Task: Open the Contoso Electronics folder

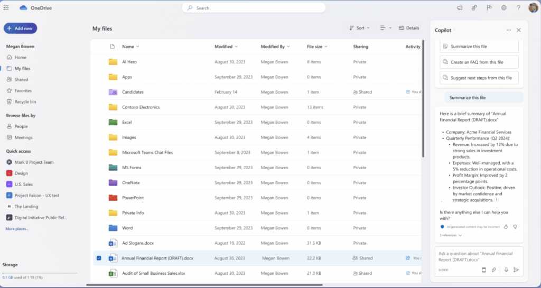Action: coord(141,107)
